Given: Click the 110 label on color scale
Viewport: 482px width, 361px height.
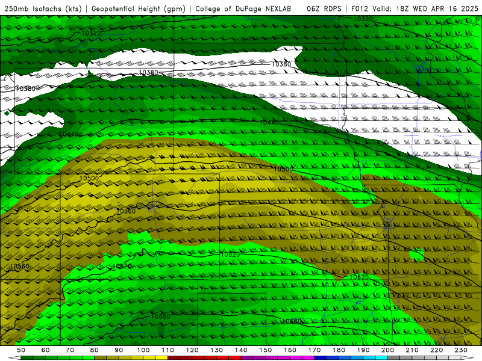Looking at the screenshot, I should coord(168,350).
